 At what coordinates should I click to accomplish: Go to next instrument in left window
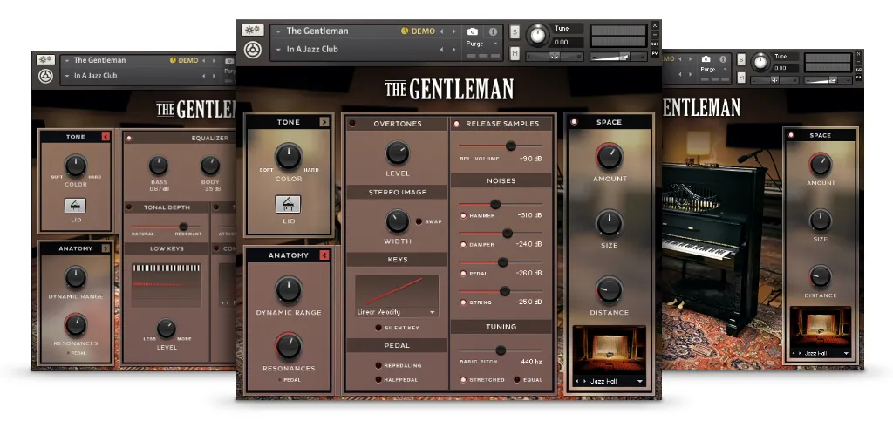215,60
